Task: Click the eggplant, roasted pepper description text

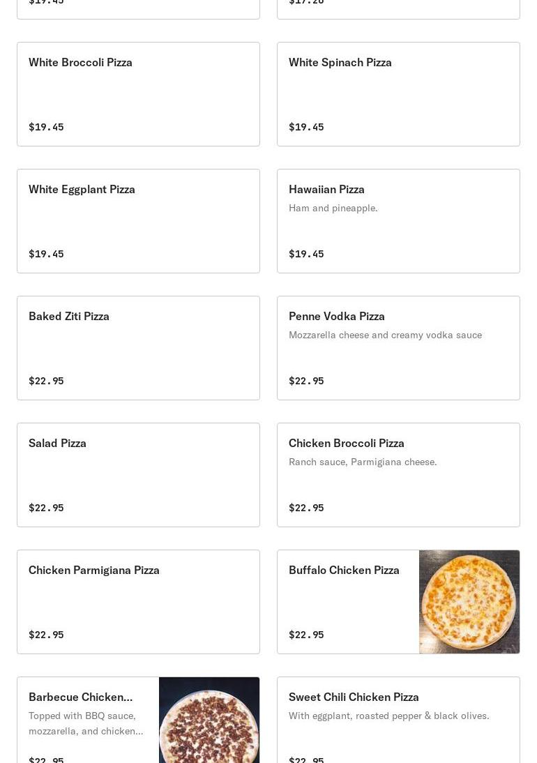Action: (x=388, y=716)
